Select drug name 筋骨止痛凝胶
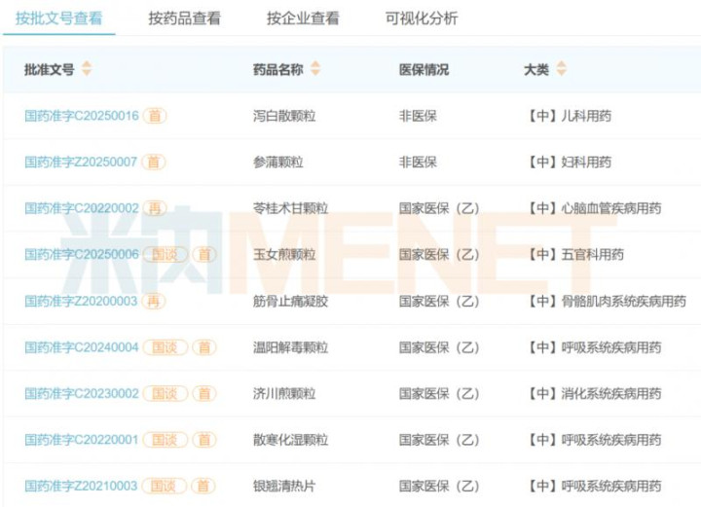This screenshot has height=507, width=701. tap(290, 301)
